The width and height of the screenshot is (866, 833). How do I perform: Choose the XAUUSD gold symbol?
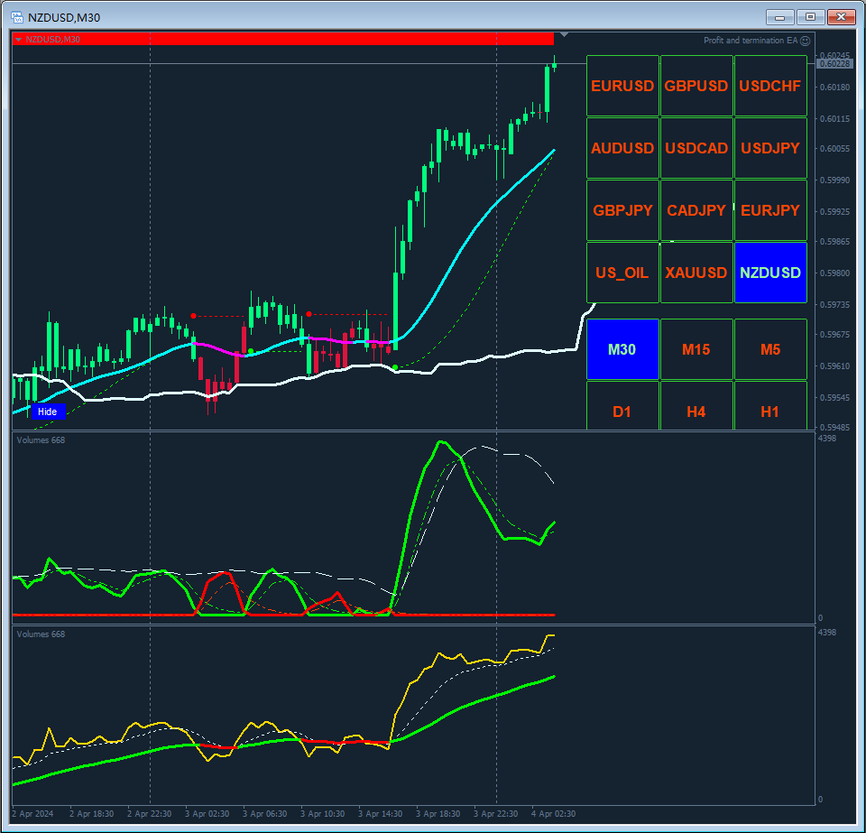696,273
